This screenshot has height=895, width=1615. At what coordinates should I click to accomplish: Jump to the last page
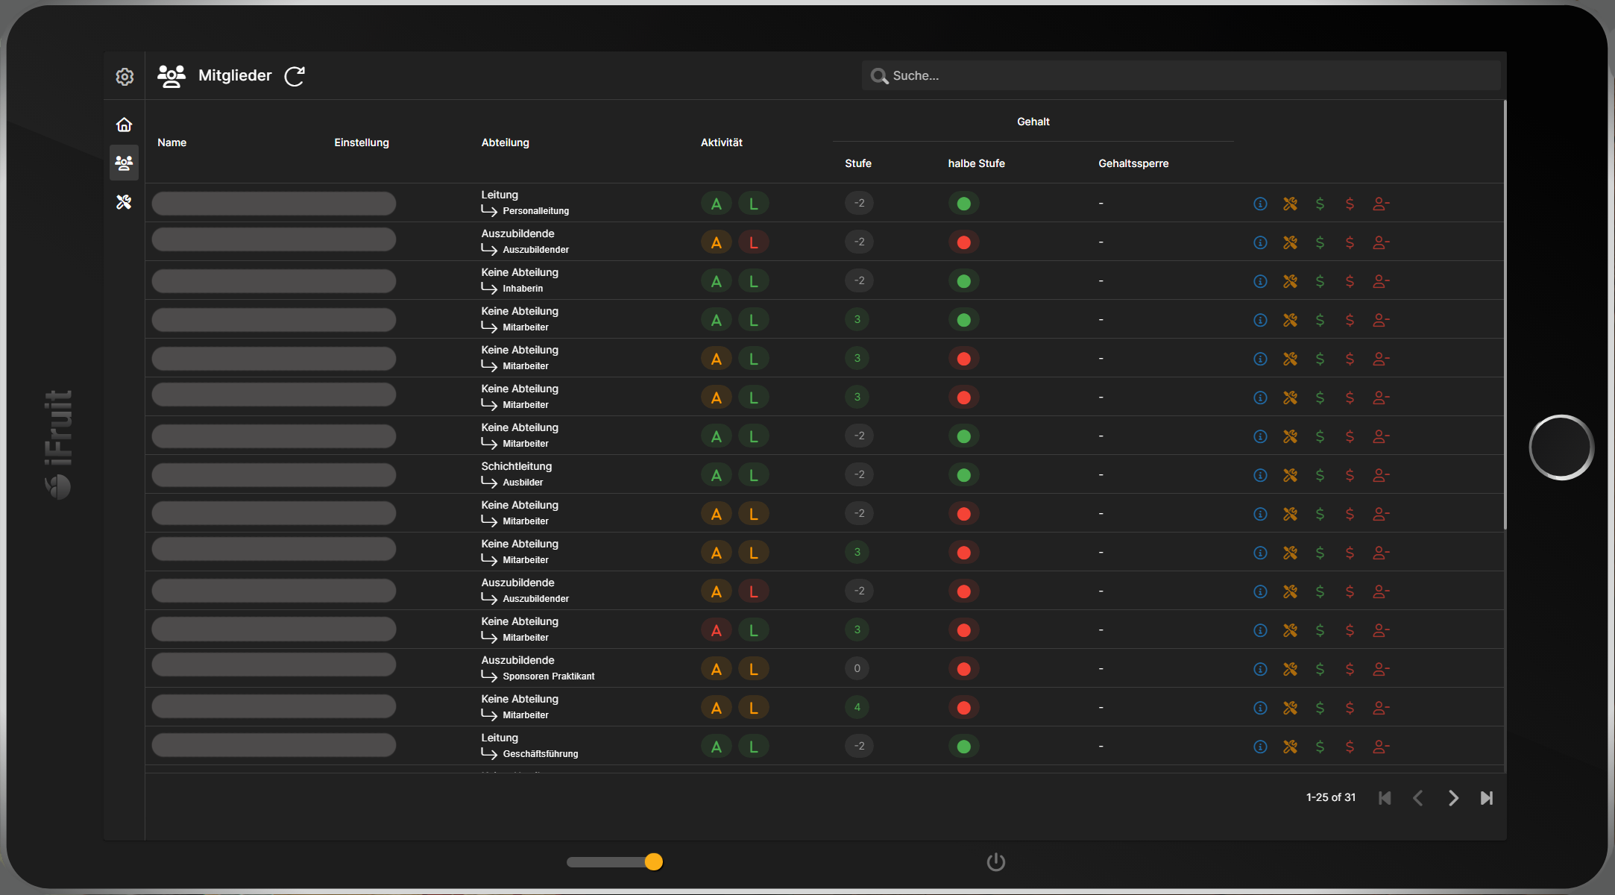(1487, 798)
